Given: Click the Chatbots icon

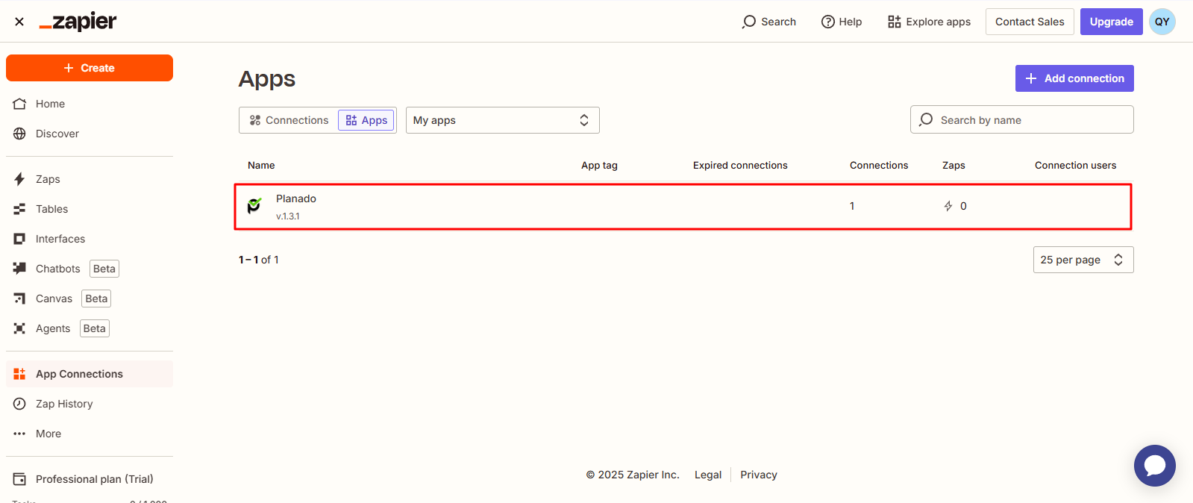Looking at the screenshot, I should tap(19, 268).
